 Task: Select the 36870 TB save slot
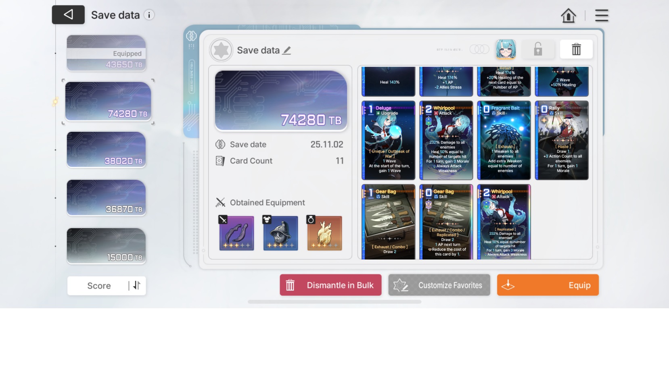[x=106, y=198]
